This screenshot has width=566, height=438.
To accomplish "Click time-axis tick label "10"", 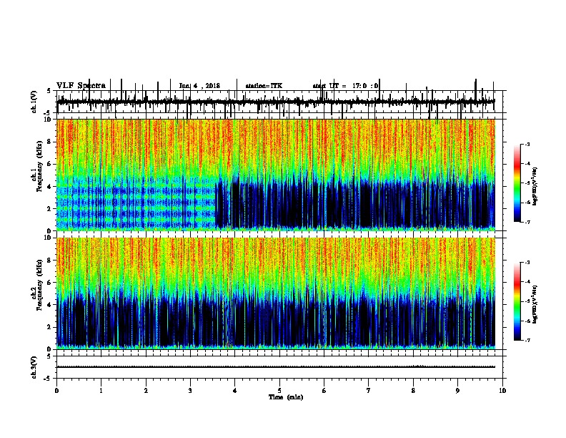I will click(x=502, y=391).
